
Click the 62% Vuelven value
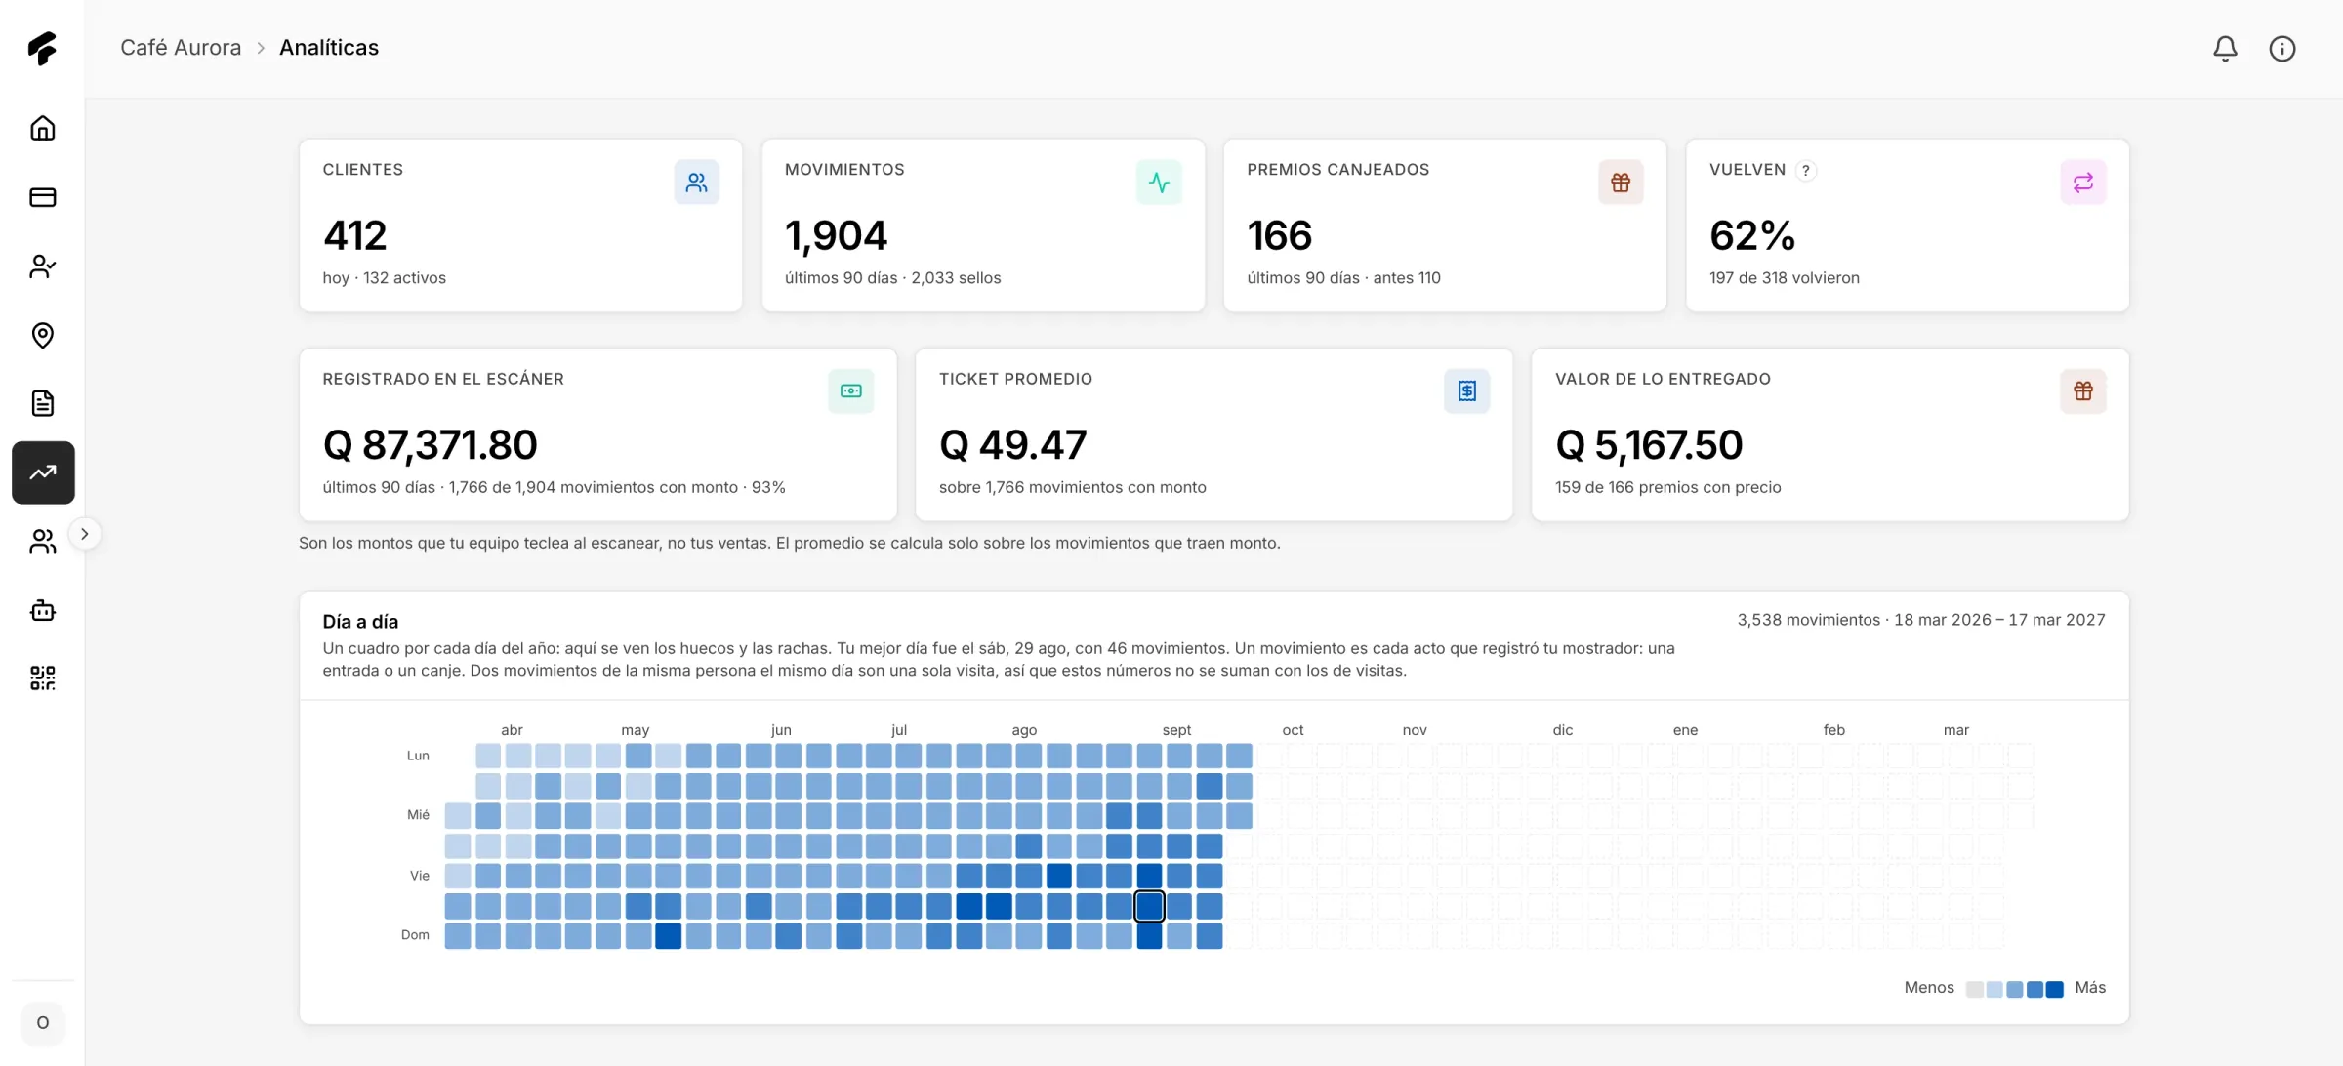coord(1752,235)
